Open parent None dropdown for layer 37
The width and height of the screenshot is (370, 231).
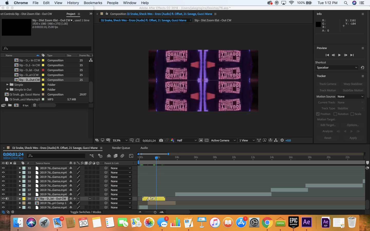click(x=121, y=190)
